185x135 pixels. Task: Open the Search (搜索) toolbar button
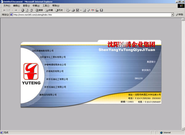coord(39,10)
